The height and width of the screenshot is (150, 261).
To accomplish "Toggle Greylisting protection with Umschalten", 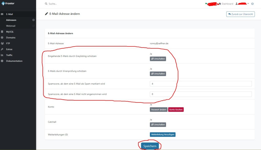I will 158,59.
